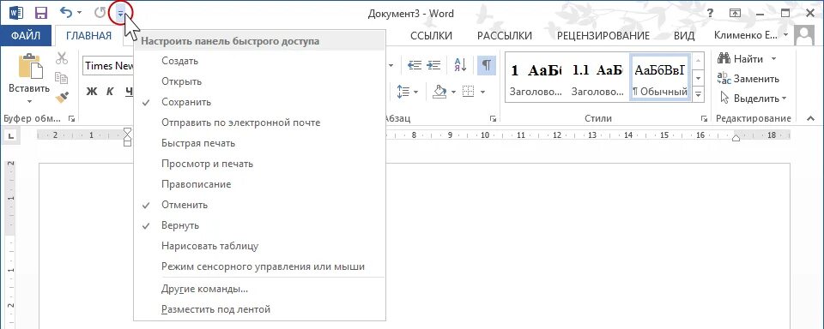The height and width of the screenshot is (329, 824).
Task: Open account menu Клименко Е...
Action: coord(752,36)
